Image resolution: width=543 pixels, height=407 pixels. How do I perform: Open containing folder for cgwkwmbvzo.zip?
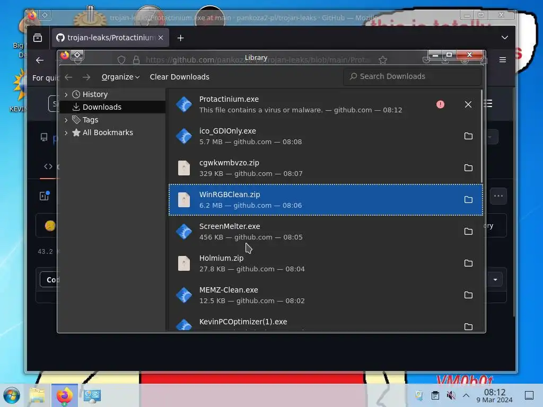[468, 168]
